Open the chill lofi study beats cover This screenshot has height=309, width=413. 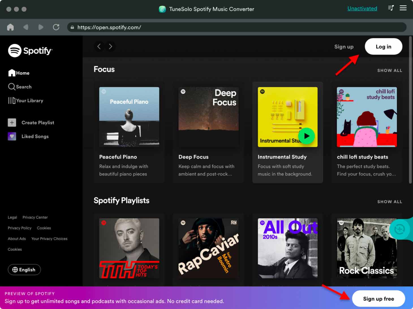pos(367,117)
